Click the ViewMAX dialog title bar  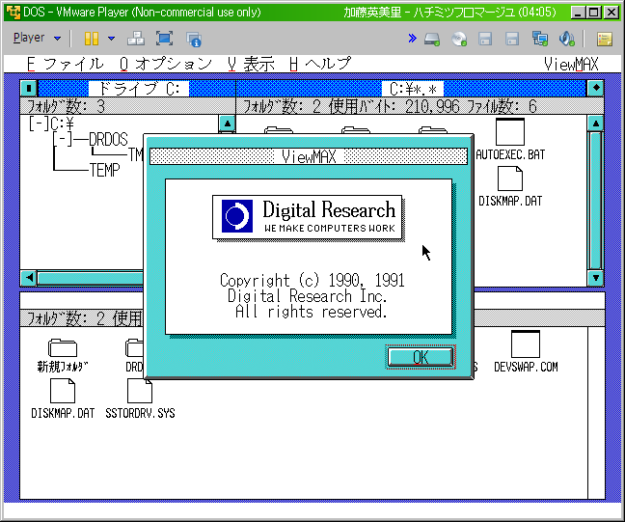click(x=309, y=156)
